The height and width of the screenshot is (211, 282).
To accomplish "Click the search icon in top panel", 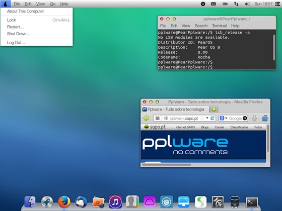I will point(203,4).
